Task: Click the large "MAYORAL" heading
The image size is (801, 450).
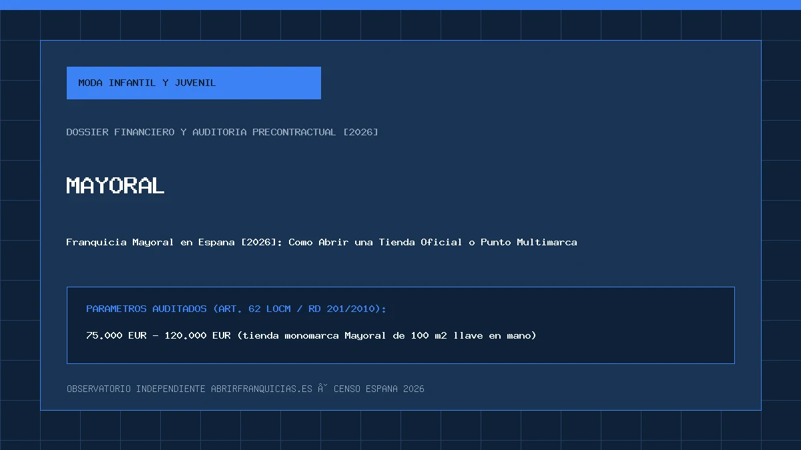Action: pyautogui.click(x=115, y=185)
